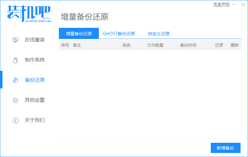Sort by the 备份时间 column header

188,45
